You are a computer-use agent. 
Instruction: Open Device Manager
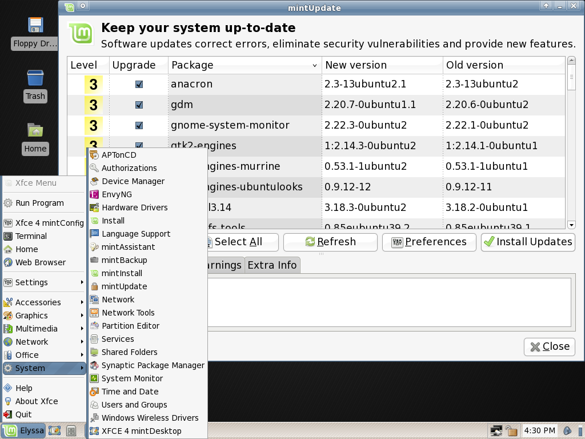click(x=147, y=181)
